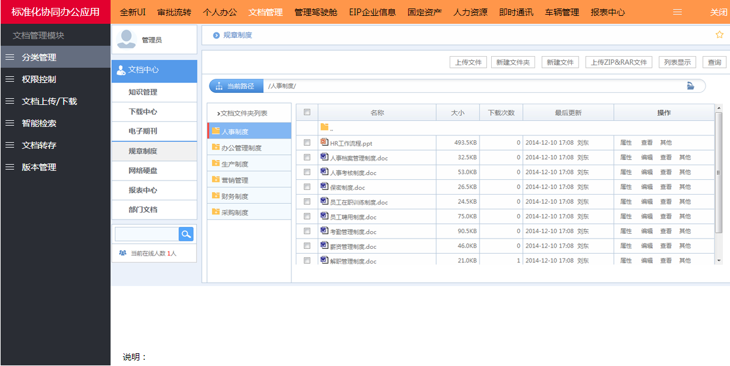
Task: Check the box for HR工作流程.ppt
Action: click(x=307, y=142)
